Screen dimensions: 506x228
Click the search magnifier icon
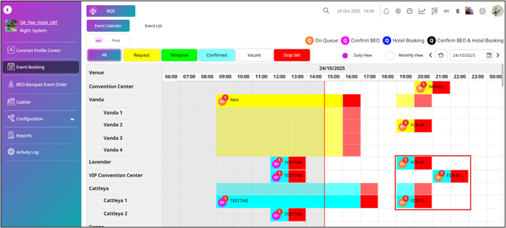coord(326,11)
